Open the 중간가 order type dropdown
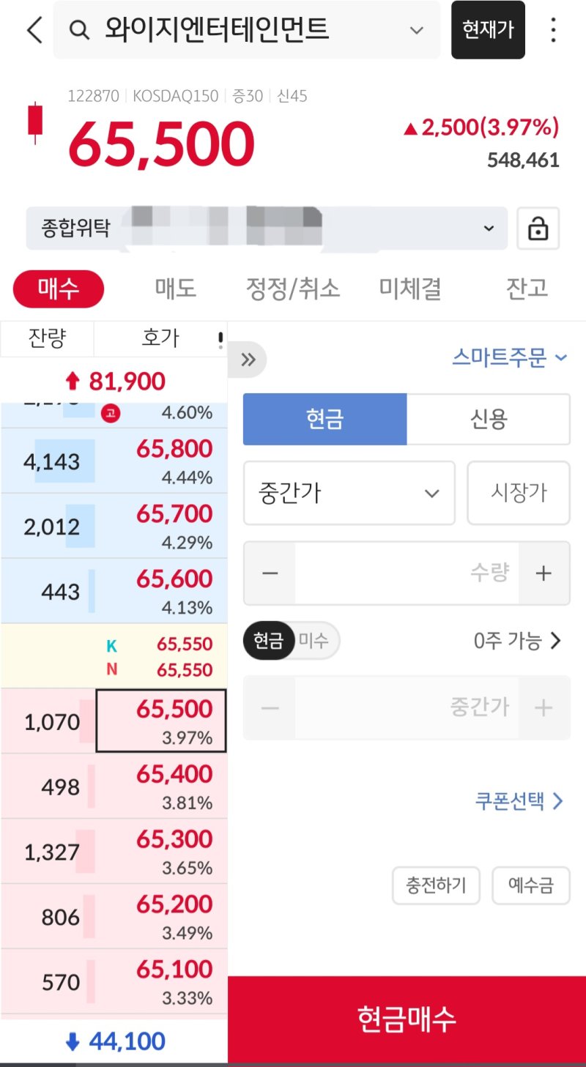 349,493
